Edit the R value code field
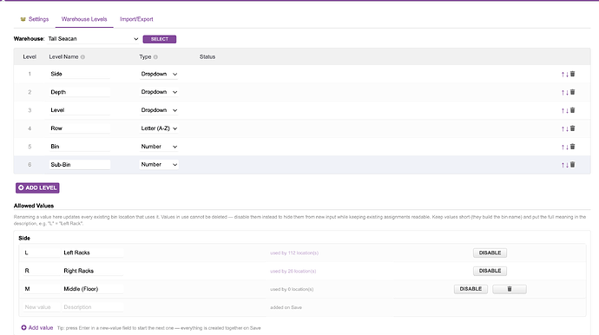 (41, 271)
